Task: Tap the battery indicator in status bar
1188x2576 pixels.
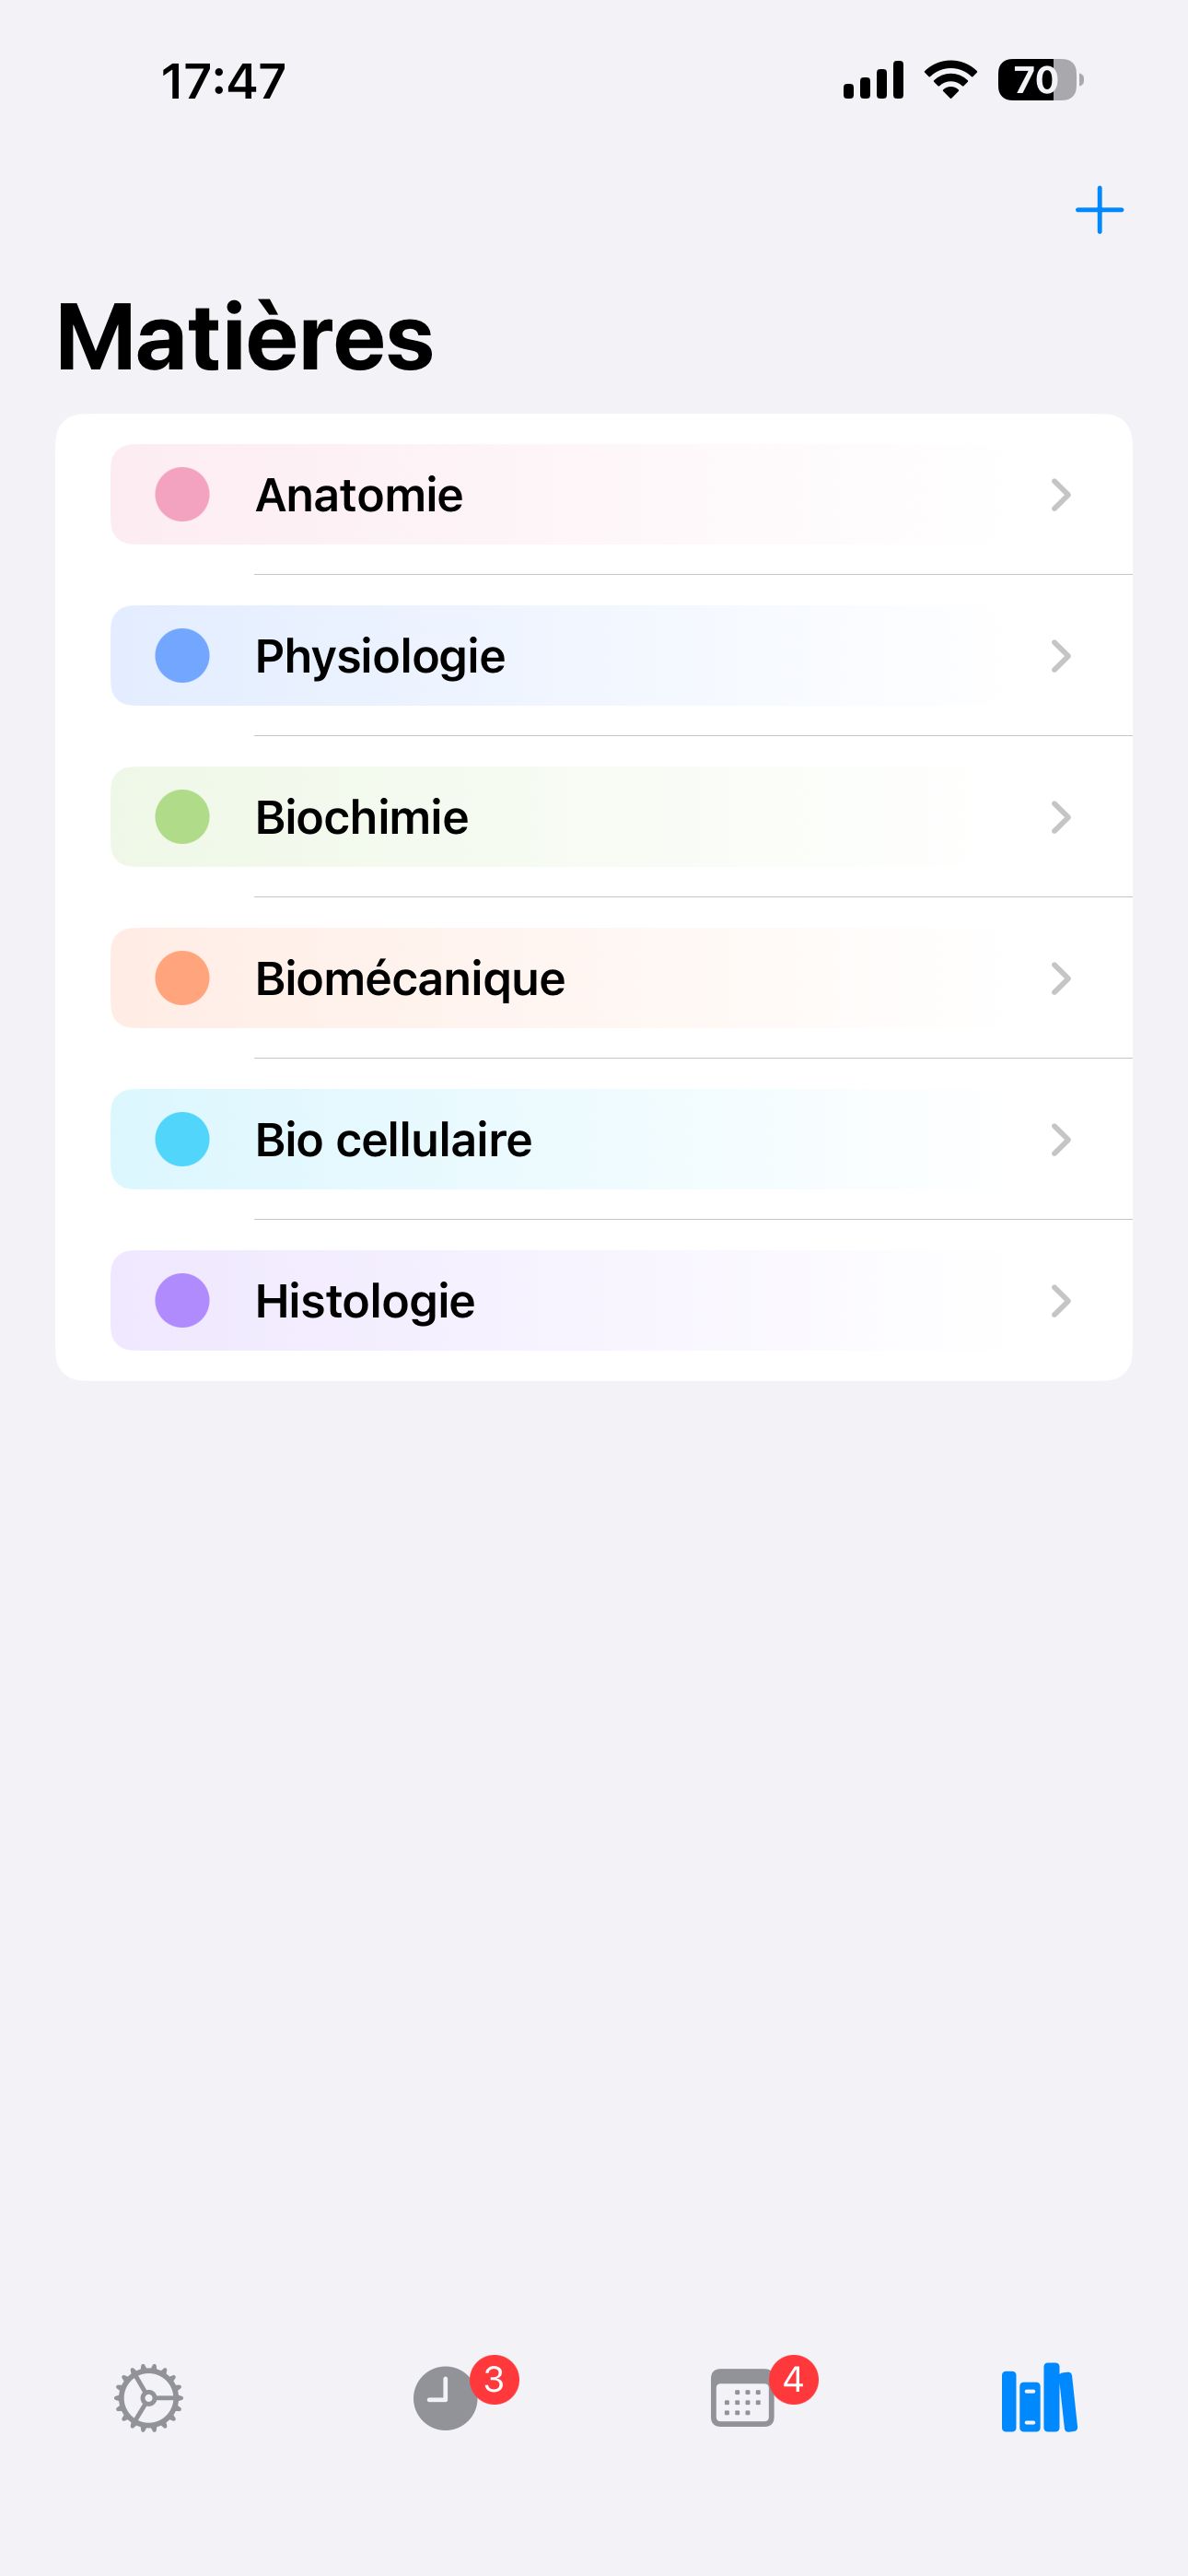Action: pyautogui.click(x=1039, y=80)
